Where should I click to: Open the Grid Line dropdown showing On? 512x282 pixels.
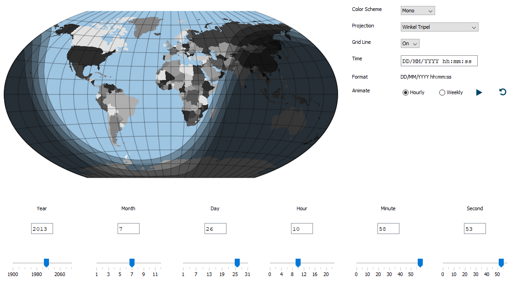click(x=410, y=43)
